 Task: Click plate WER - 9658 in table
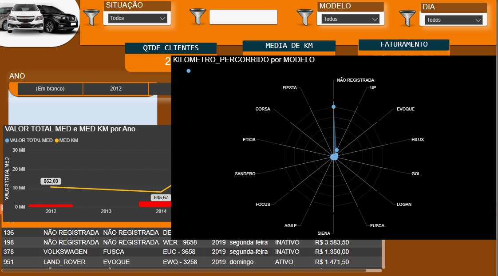click(x=180, y=242)
